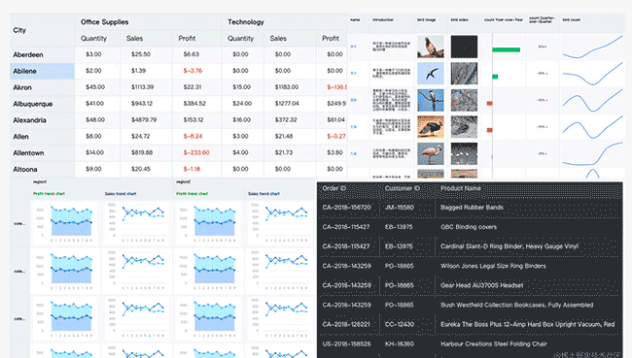Open the flamingo bird image thumbnail
This screenshot has width=632, height=358.
click(x=431, y=153)
